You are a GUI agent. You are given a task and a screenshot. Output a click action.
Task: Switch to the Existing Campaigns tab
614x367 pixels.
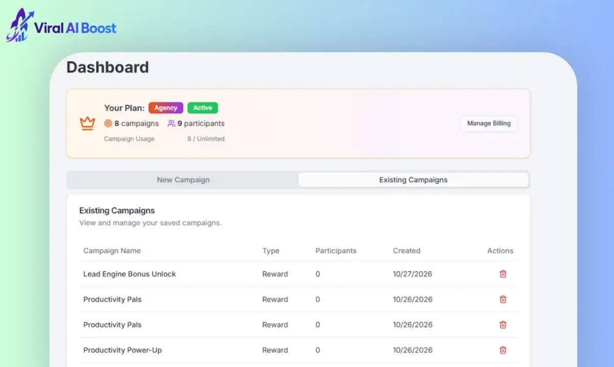pos(413,180)
